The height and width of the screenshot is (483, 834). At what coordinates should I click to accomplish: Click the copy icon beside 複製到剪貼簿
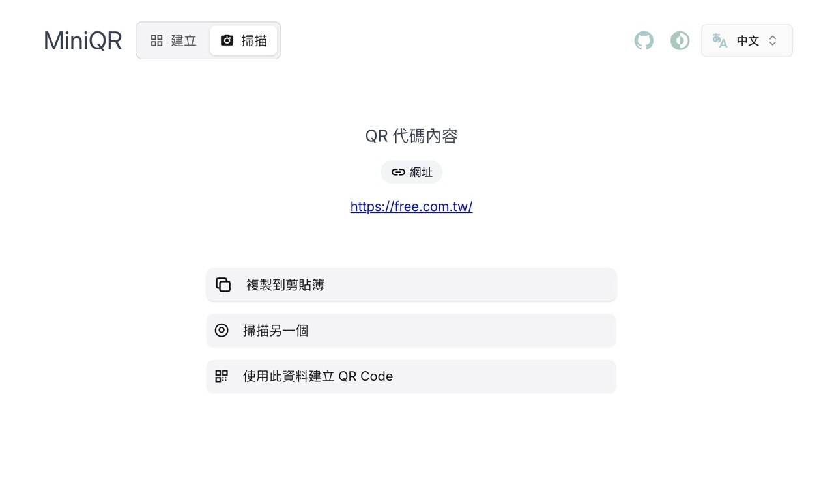point(223,284)
